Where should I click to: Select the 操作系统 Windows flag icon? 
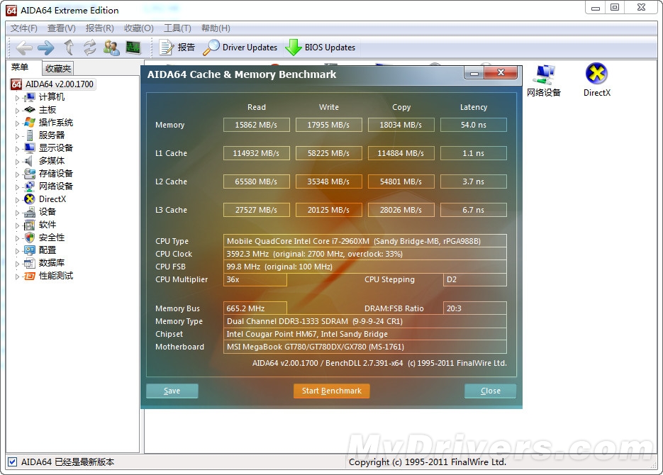click(x=30, y=123)
